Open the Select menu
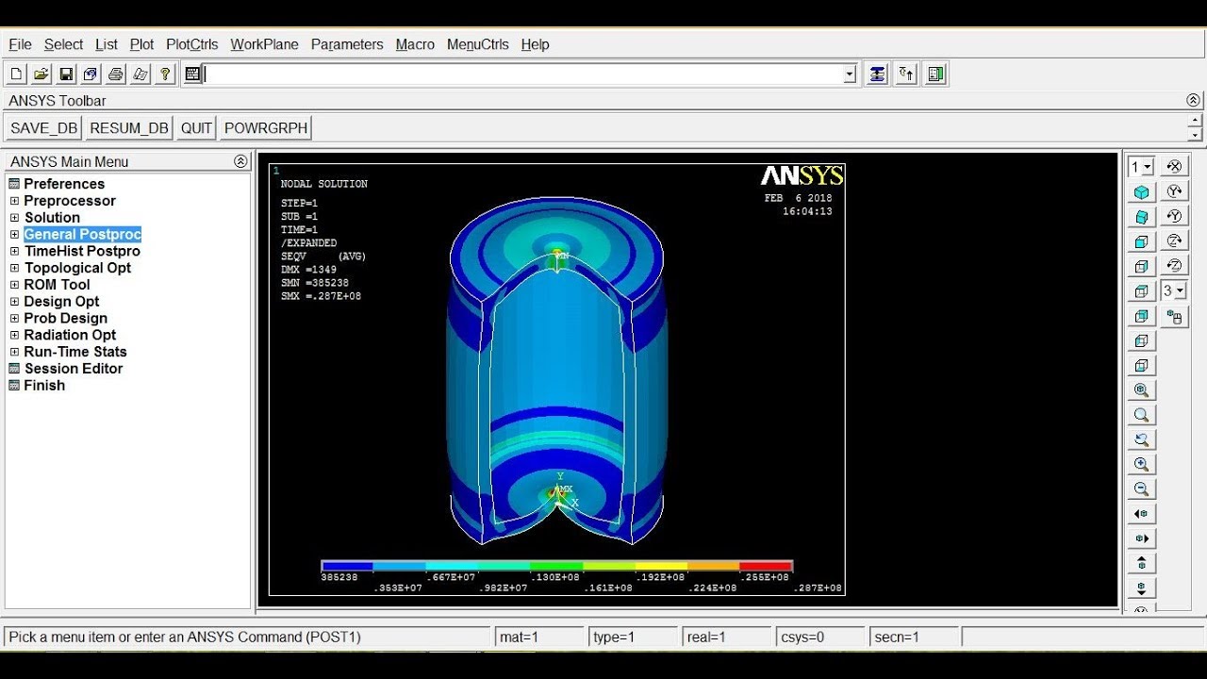Viewport: 1207px width, 679px height. point(63,44)
